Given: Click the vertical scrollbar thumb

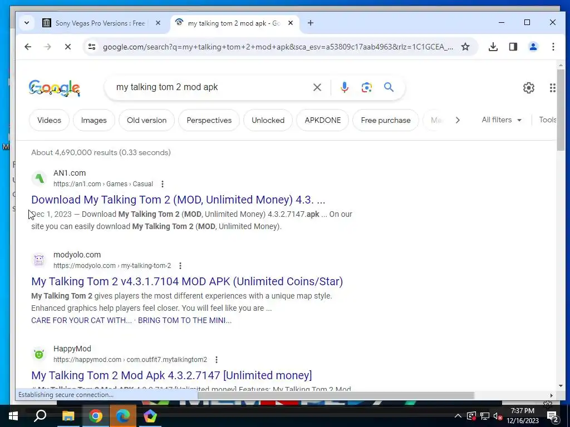Looking at the screenshot, I should tap(561, 110).
